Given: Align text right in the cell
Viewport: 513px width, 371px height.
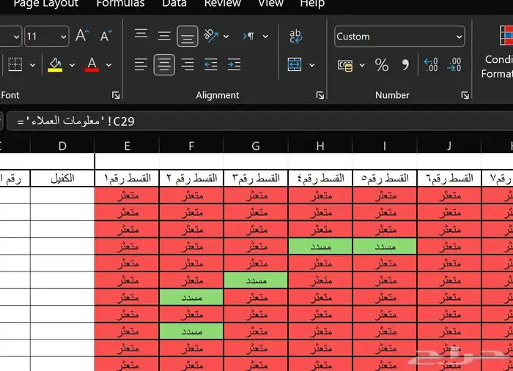Looking at the screenshot, I should click(x=188, y=64).
